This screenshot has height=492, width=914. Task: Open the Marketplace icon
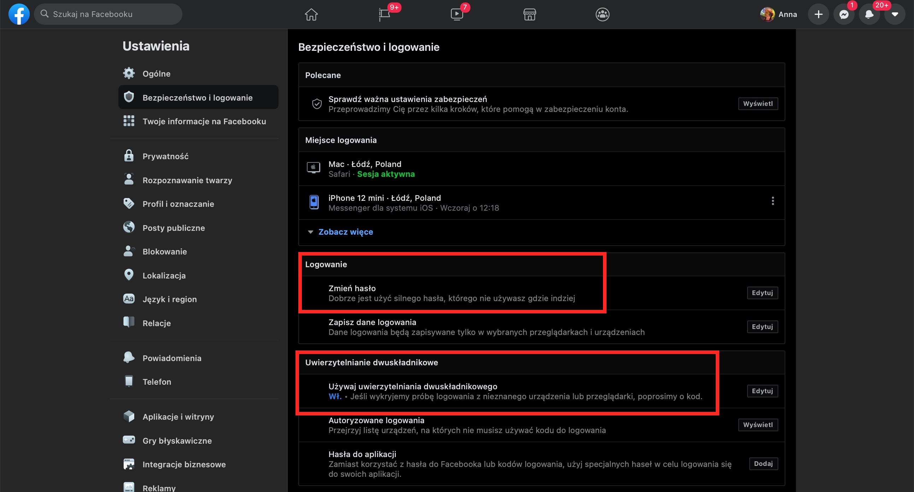(529, 14)
